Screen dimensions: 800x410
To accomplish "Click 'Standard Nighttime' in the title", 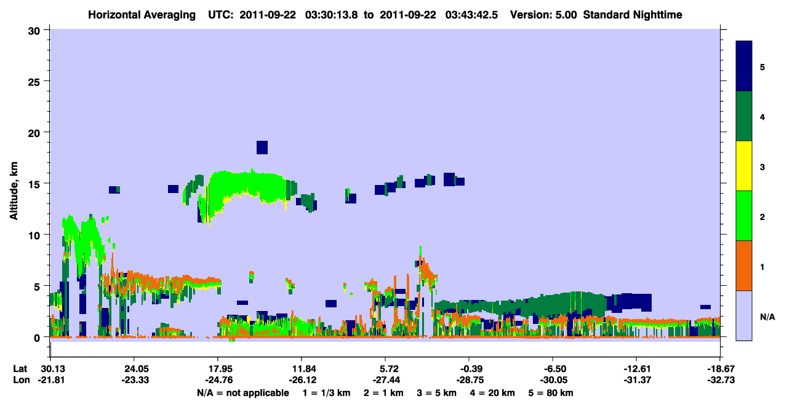I will tap(633, 15).
